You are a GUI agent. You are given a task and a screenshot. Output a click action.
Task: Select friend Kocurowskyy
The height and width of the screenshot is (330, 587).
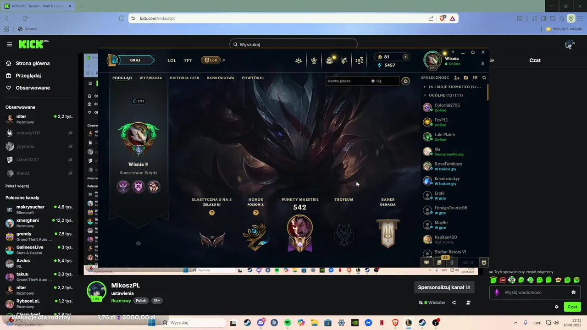[x=454, y=181]
